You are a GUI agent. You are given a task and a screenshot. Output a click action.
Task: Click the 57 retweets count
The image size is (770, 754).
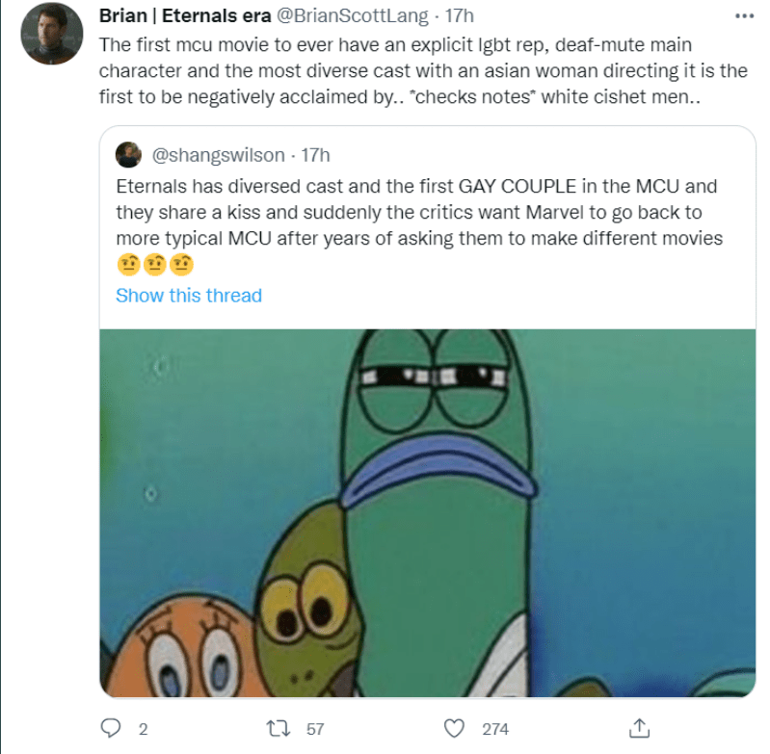coord(315,729)
